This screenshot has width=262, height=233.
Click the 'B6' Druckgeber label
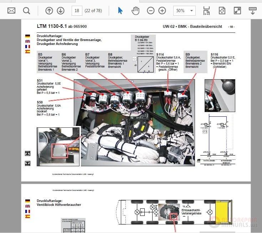64,54
